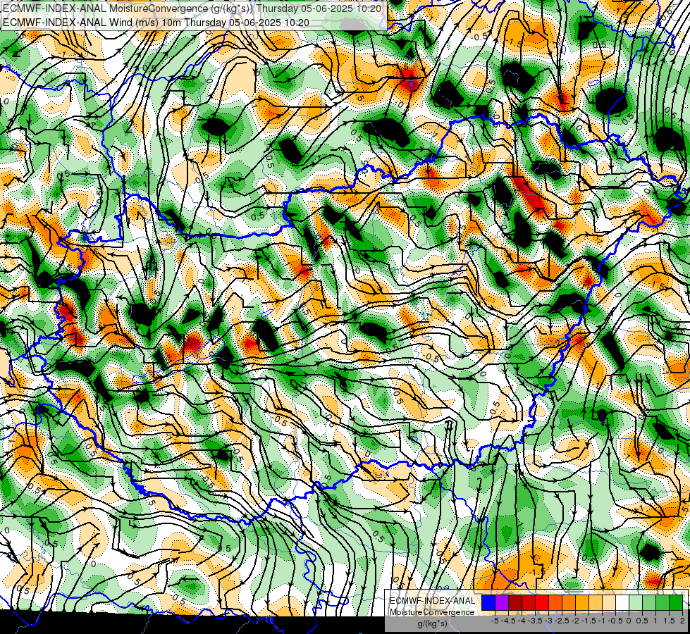Click the legend unit g/(kg*s)
Screen dimensions: 690x634
coord(432,623)
